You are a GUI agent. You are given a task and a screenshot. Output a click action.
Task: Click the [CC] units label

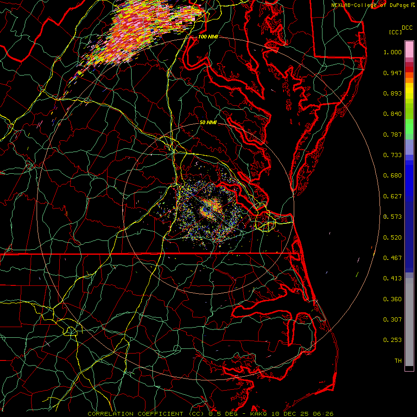tap(395, 32)
